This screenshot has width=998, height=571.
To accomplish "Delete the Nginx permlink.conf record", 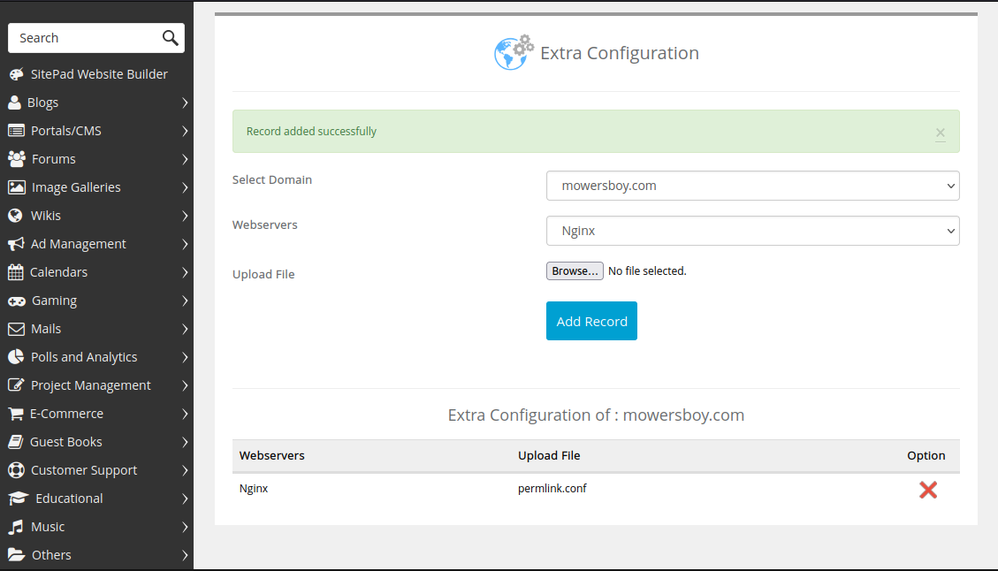I will pyautogui.click(x=927, y=490).
